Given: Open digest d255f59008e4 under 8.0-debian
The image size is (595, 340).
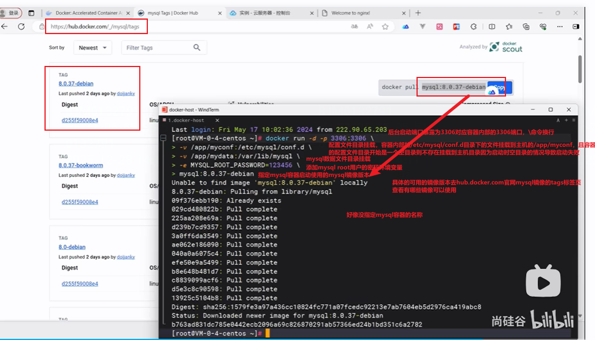Looking at the screenshot, I should click(80, 283).
